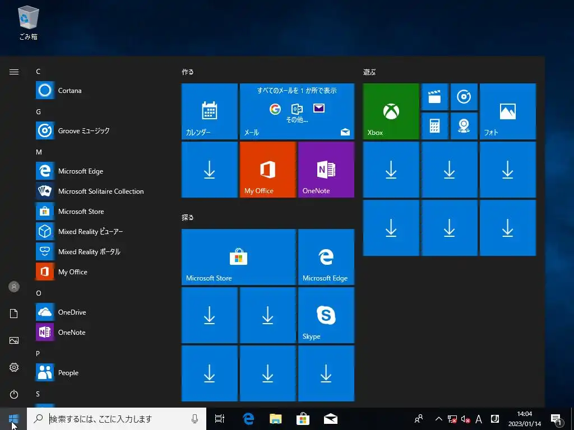Open the user account icon in sidebar
The image size is (574, 430).
coord(14,287)
